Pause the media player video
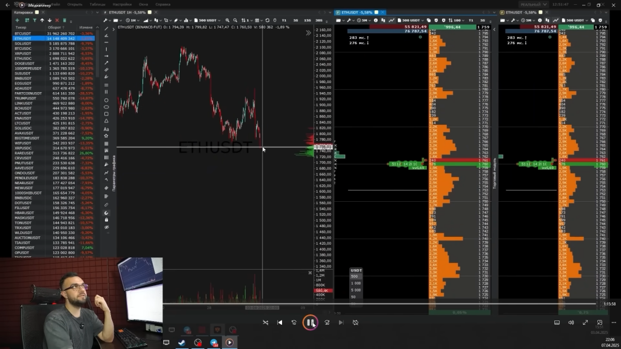The image size is (621, 349). point(310,322)
